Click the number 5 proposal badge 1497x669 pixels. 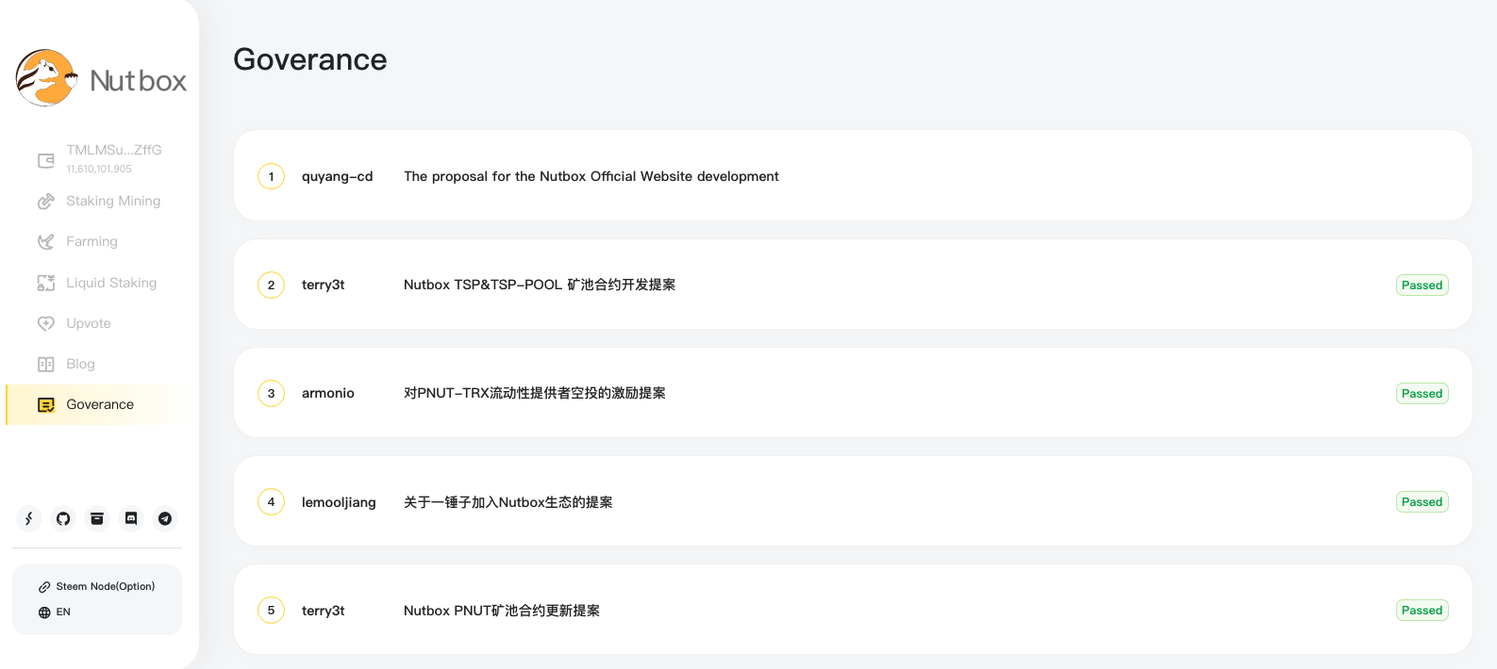271,611
